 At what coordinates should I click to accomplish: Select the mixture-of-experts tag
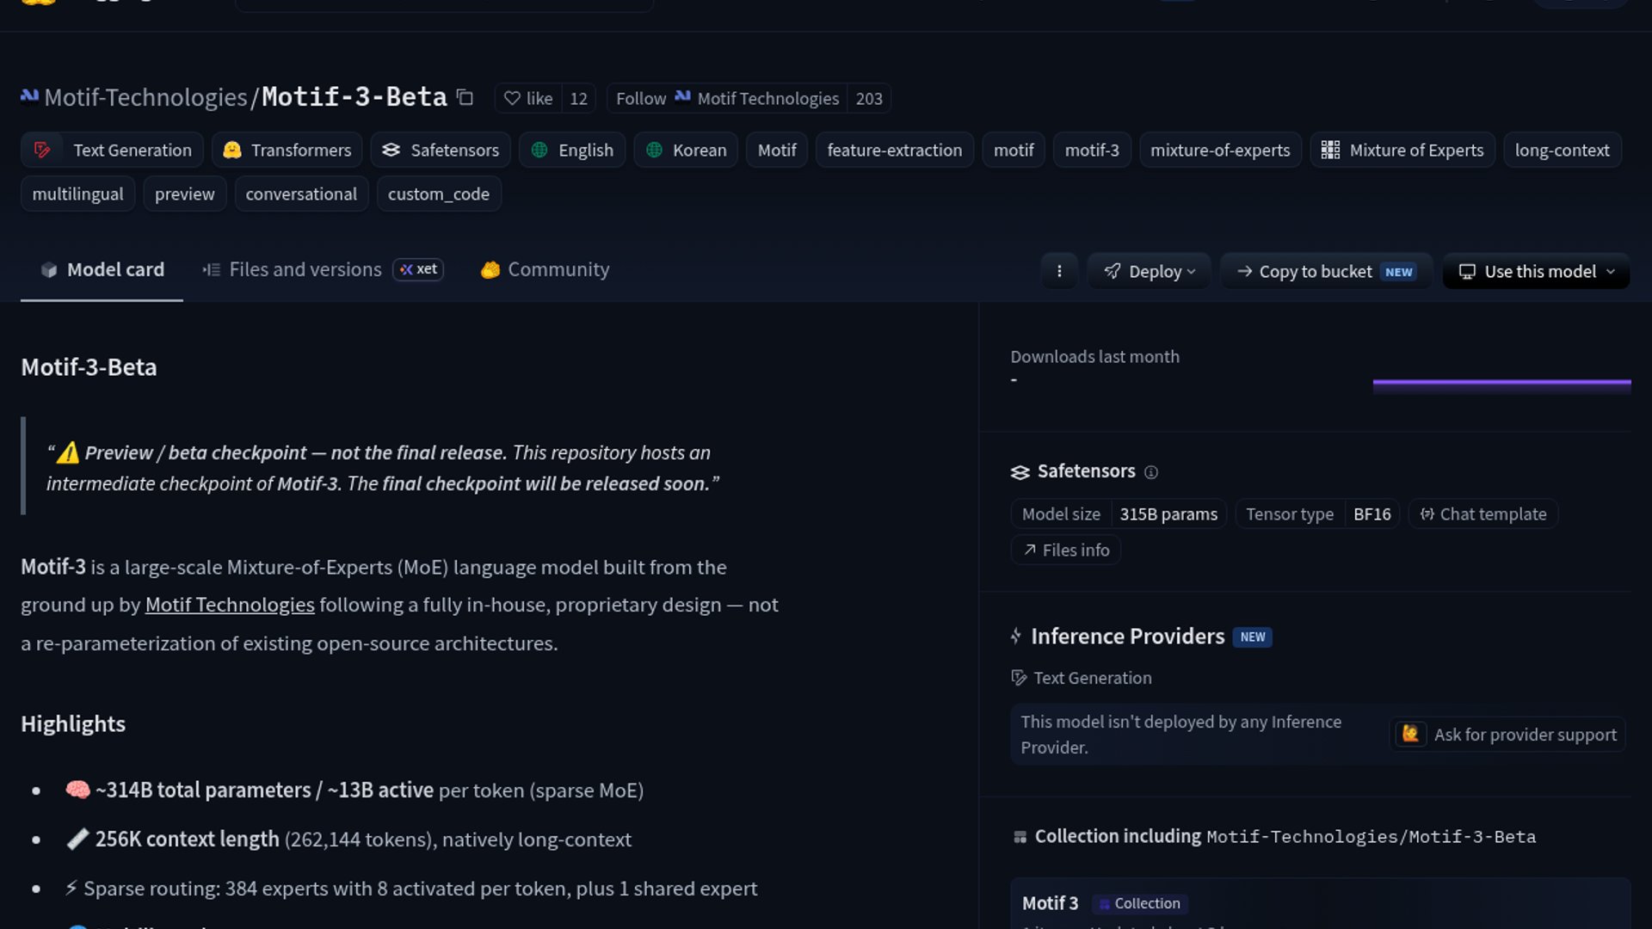coord(1220,150)
